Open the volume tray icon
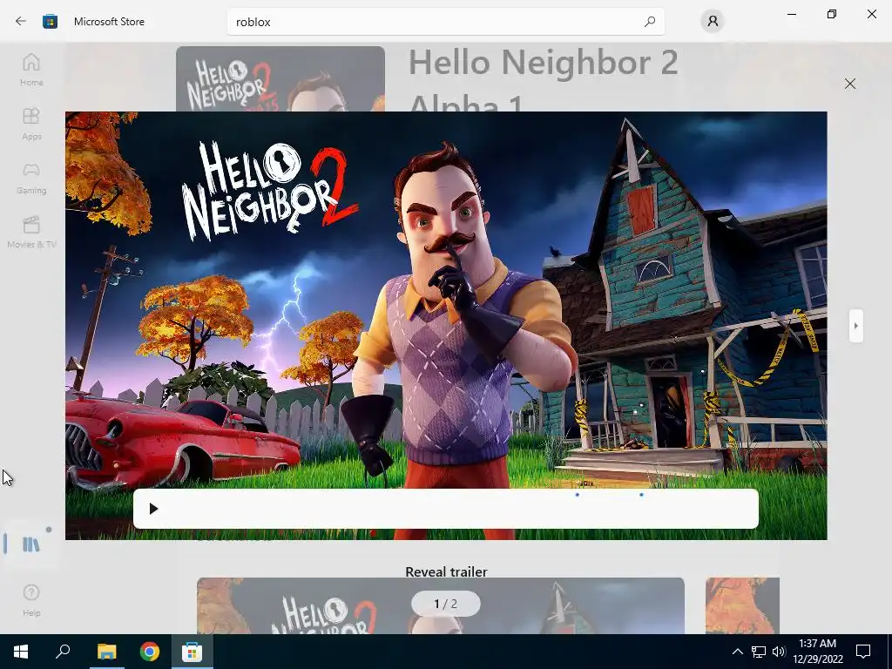This screenshot has width=892, height=669. tap(779, 652)
